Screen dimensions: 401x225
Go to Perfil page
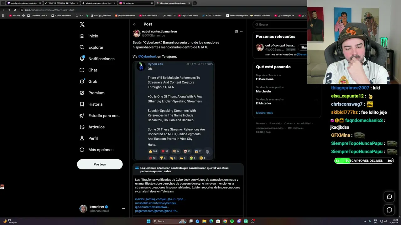pos(89,138)
